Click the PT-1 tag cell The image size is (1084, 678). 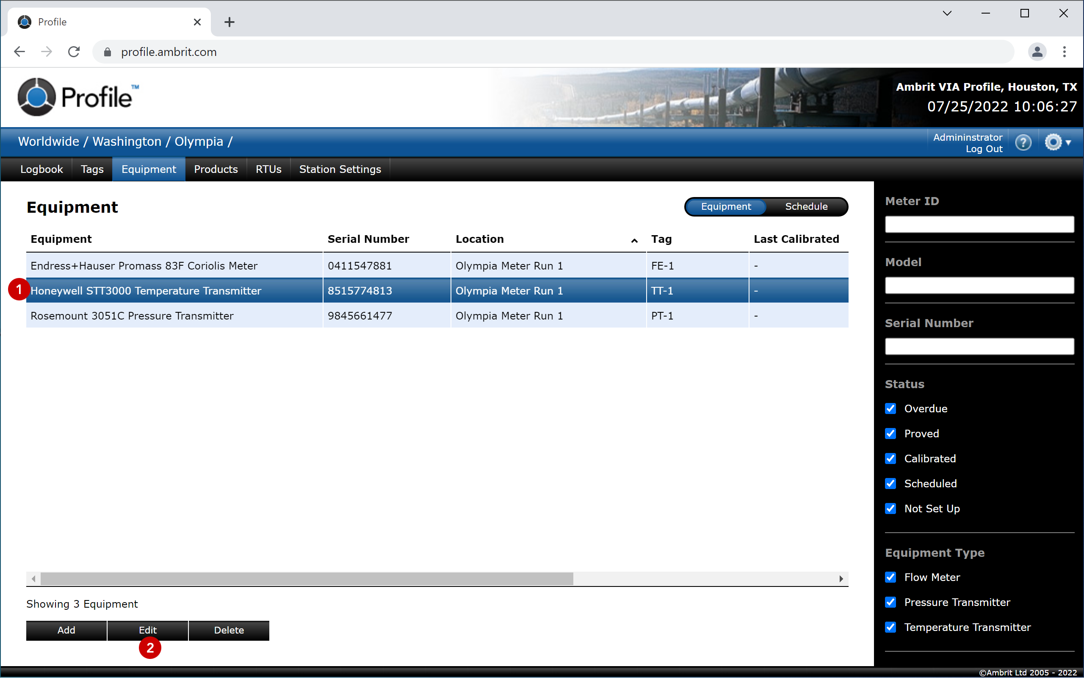(x=697, y=316)
